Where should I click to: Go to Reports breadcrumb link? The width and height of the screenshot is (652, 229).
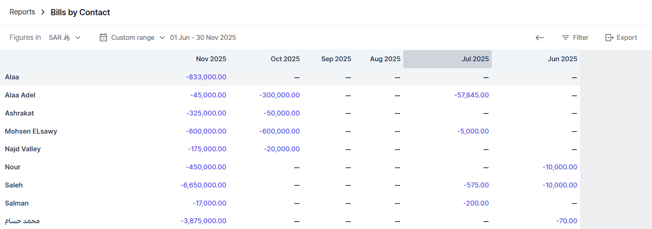(22, 12)
